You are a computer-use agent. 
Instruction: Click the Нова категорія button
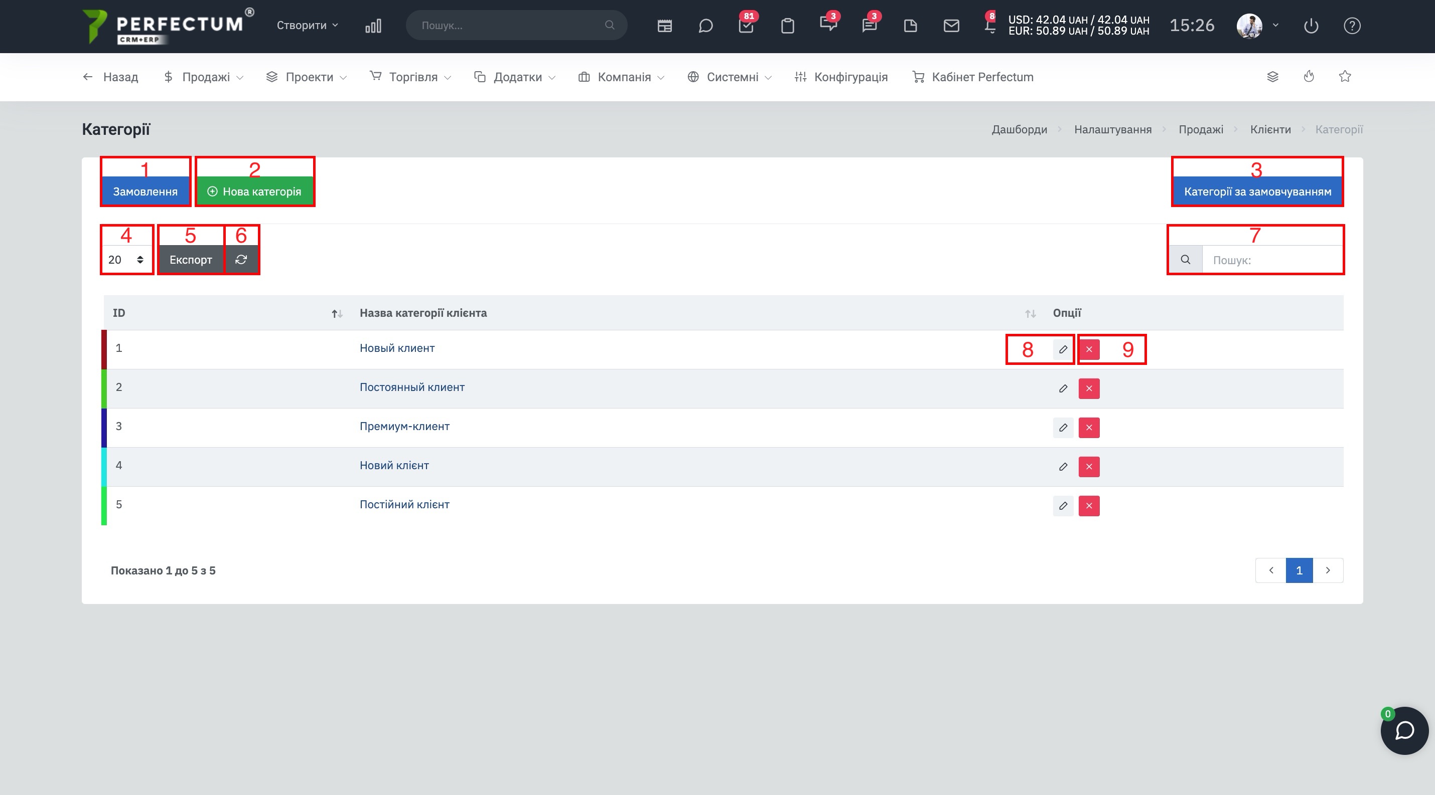pos(254,191)
